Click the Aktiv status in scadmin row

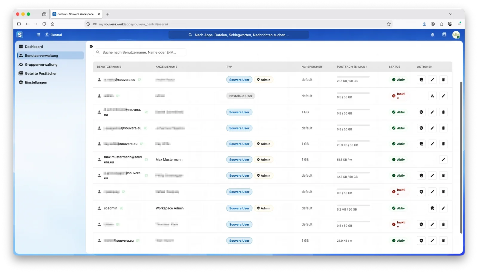(x=398, y=208)
